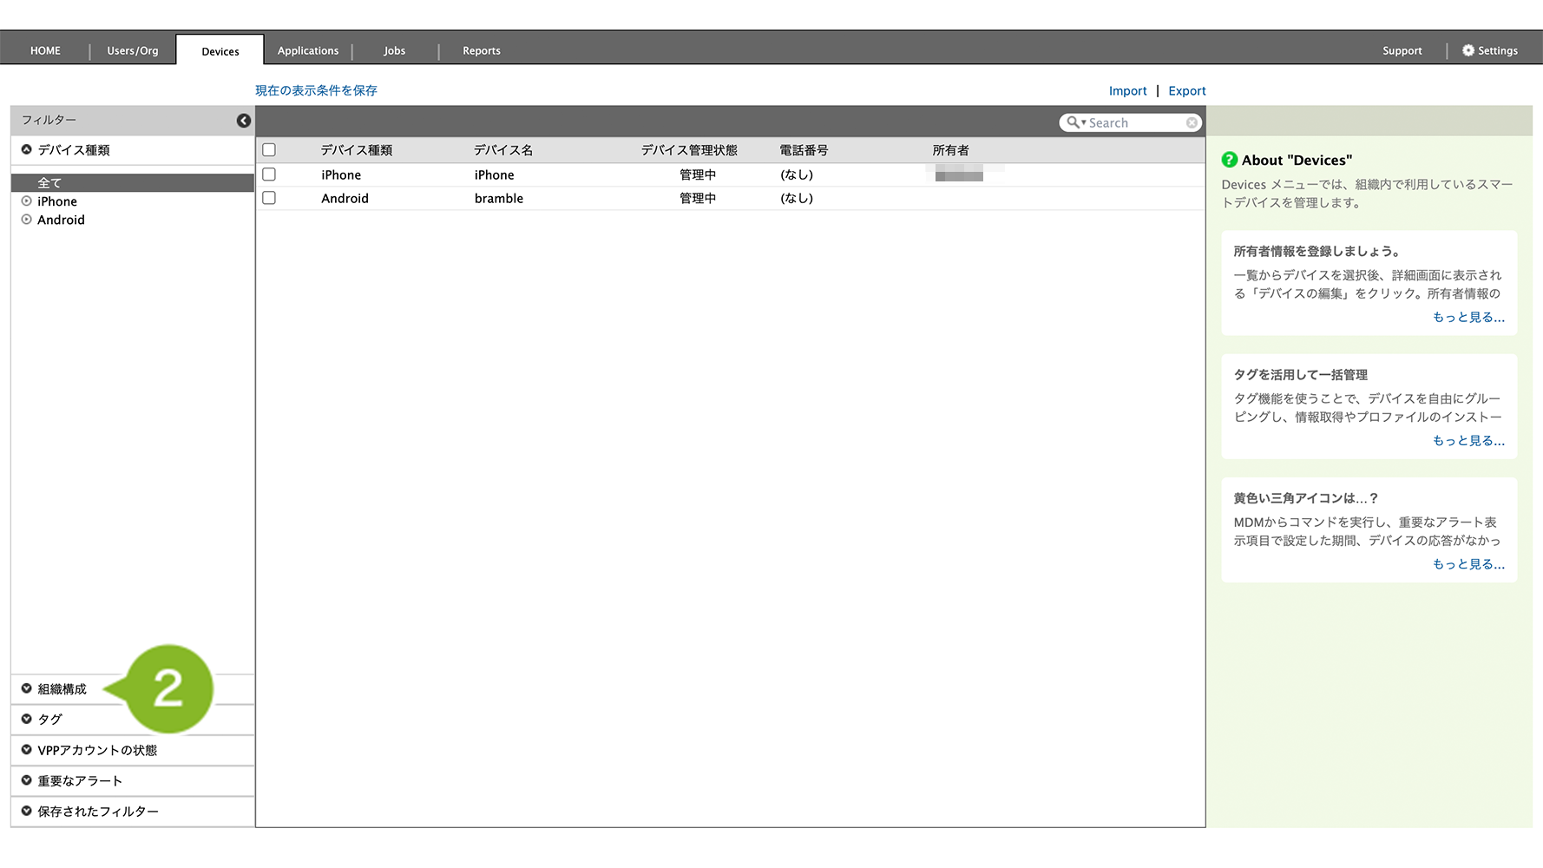
Task: Expand the 重要なアラート section
Action: (x=79, y=781)
